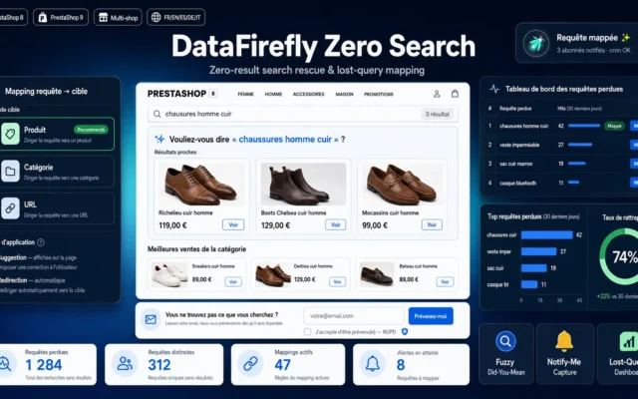The image size is (638, 399).
Task: Select the URL mapping target option
Action: 56,208
